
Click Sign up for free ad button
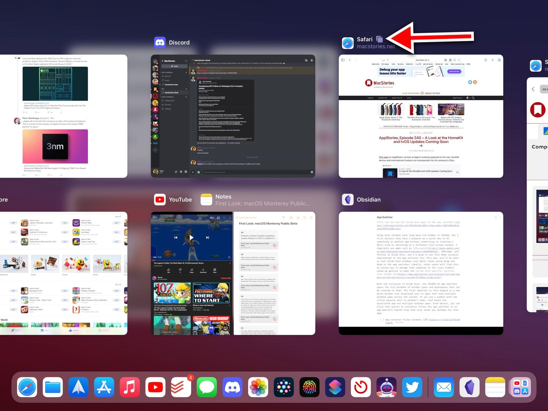click(x=454, y=71)
